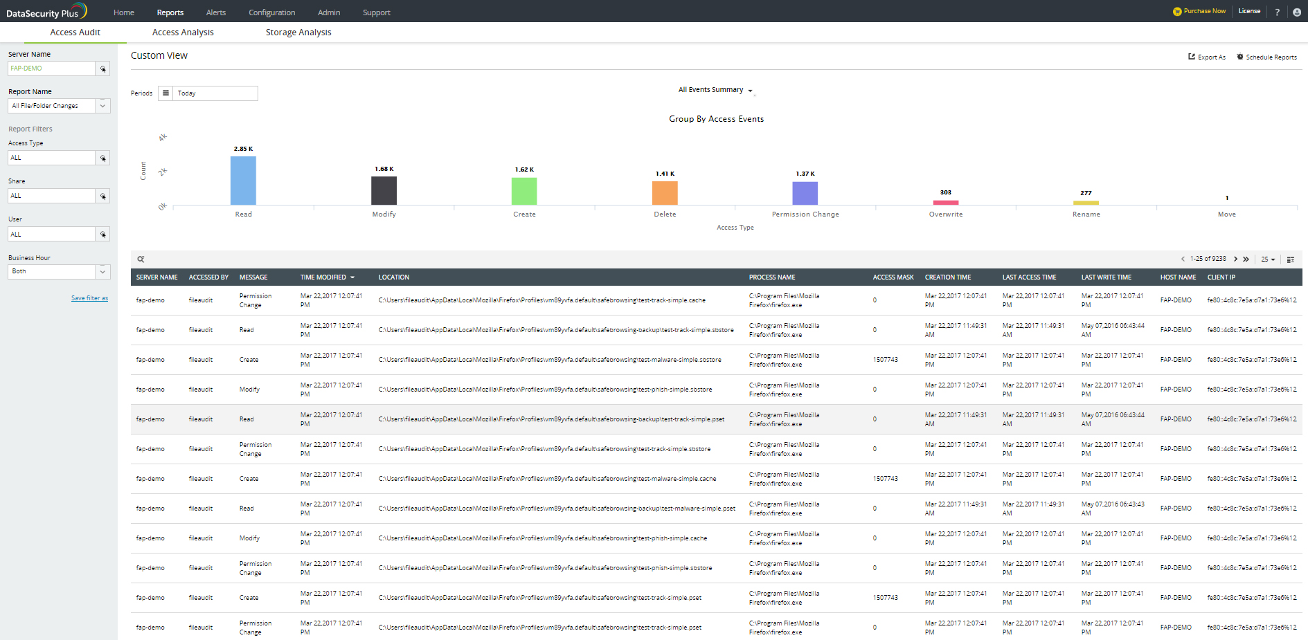The height and width of the screenshot is (640, 1308).
Task: Open the Reports menu
Action: tap(170, 12)
